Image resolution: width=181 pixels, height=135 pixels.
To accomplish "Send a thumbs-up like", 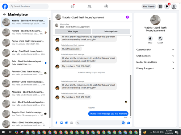I will coord(129,123).
